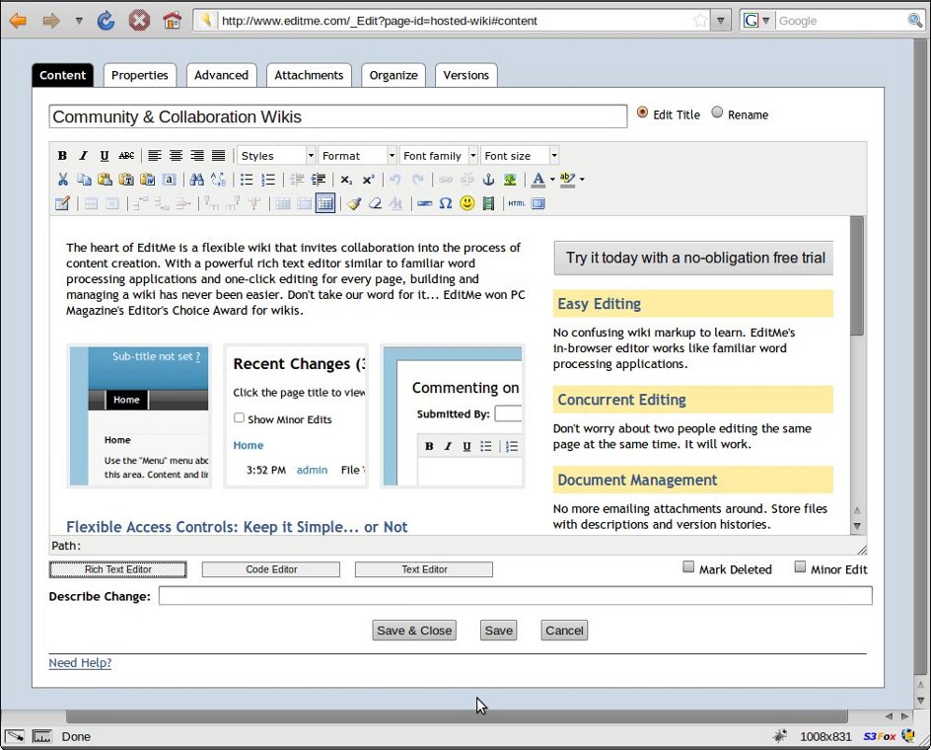Select the text color 'A' button
The image size is (931, 750).
point(537,179)
